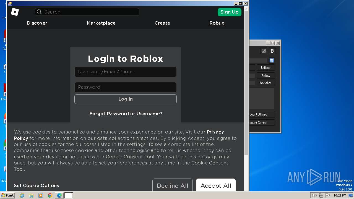
Task: Click the volume speaker tray icon
Action: [314, 195]
